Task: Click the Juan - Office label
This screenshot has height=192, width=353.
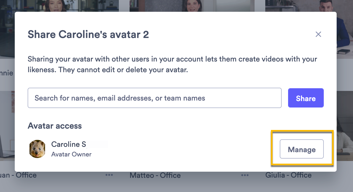Action: pyautogui.click(x=18, y=175)
